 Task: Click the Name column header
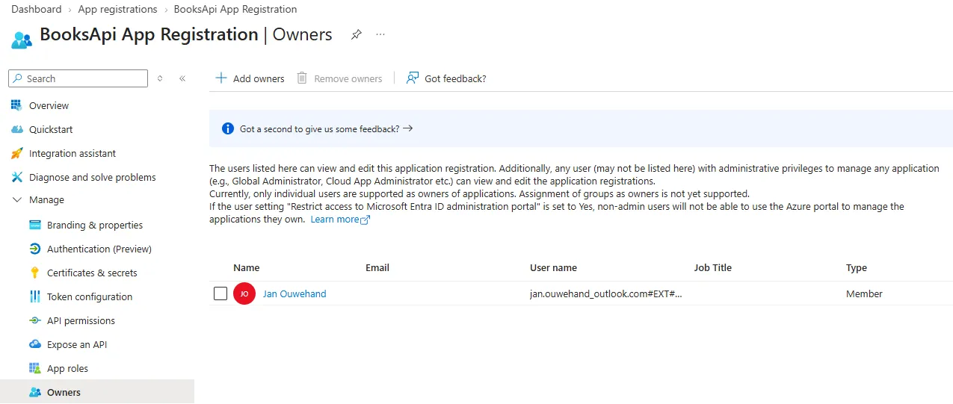click(246, 267)
